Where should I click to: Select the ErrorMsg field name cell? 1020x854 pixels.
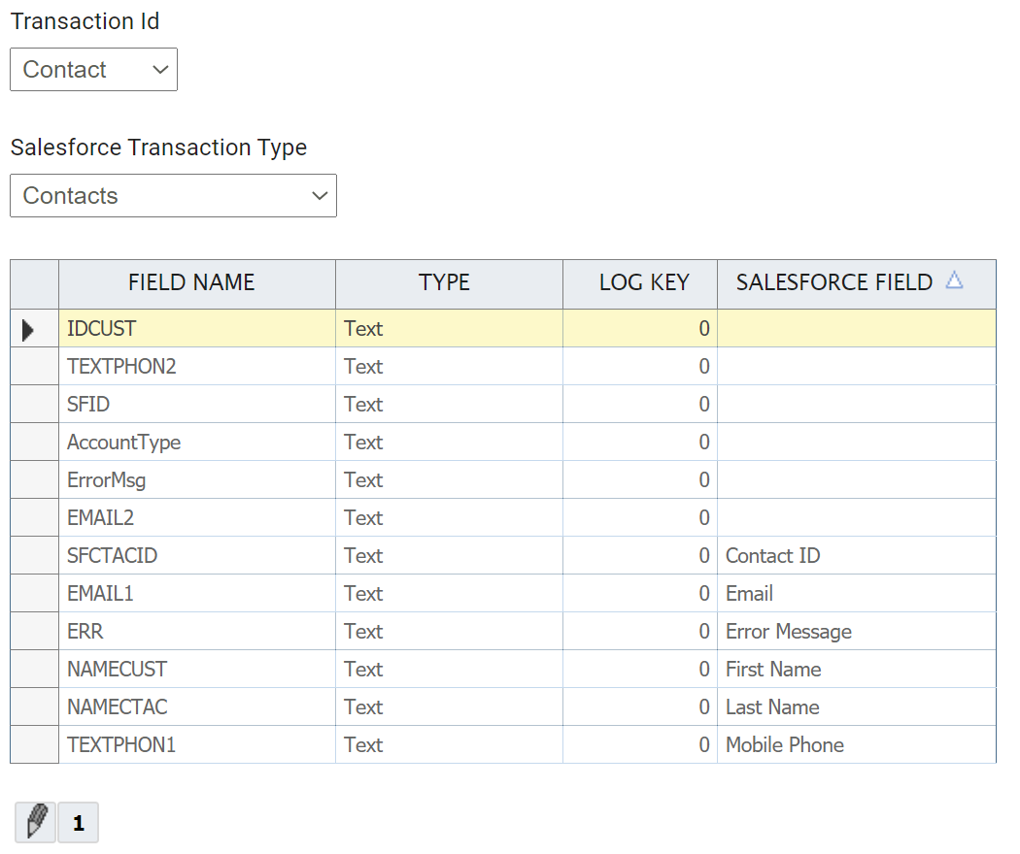point(107,480)
